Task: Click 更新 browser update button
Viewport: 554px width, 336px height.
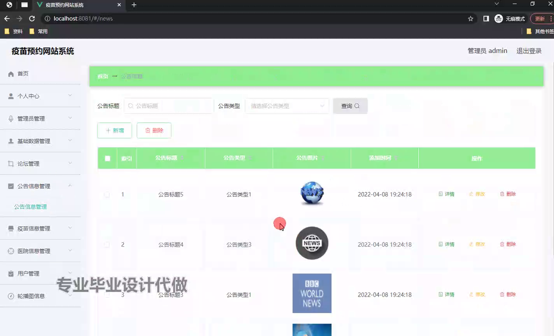Action: click(542, 19)
